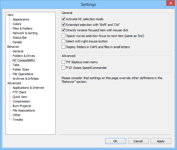Select Files & Folders in the tree
Screen dimensions: 177x150
click(23, 28)
